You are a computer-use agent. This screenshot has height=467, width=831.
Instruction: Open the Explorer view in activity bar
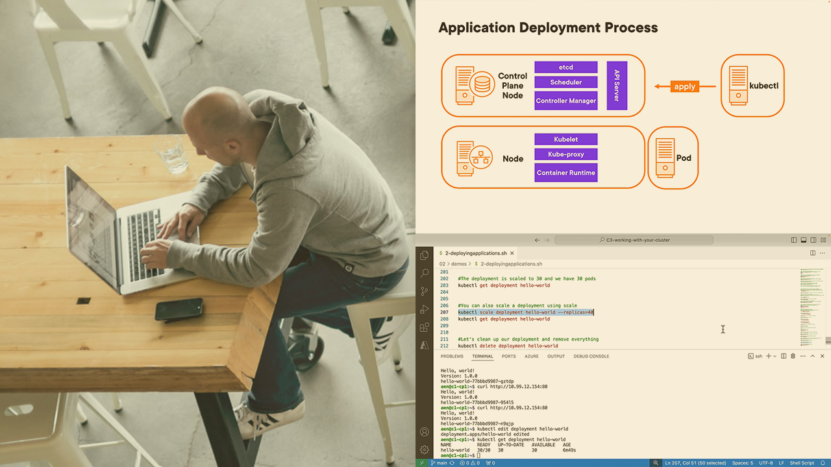[425, 256]
